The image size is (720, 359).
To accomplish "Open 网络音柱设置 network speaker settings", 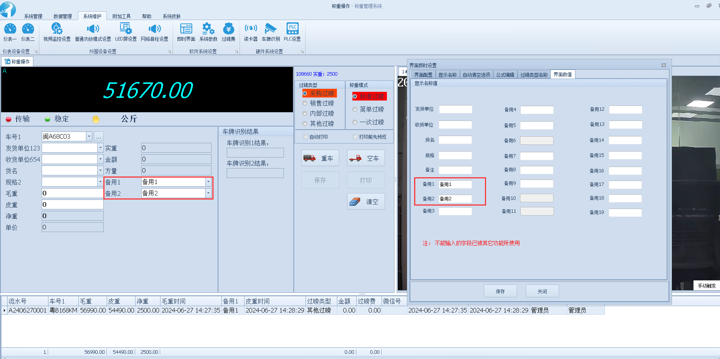I will [154, 32].
